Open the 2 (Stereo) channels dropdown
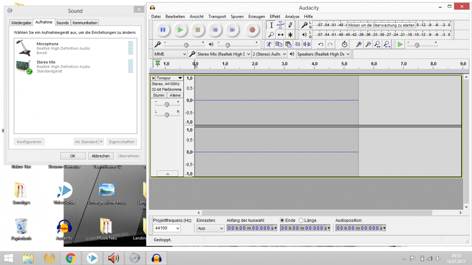 269,54
